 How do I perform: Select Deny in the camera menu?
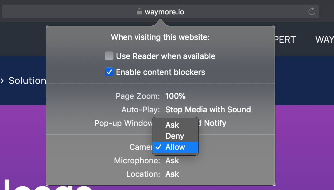click(175, 136)
